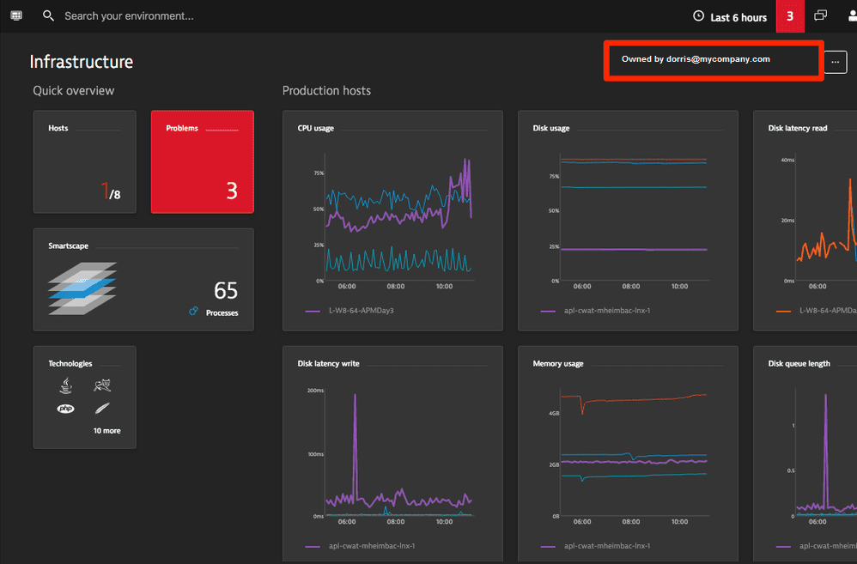Click the orange legend marker in Disk latency read

pos(783,311)
